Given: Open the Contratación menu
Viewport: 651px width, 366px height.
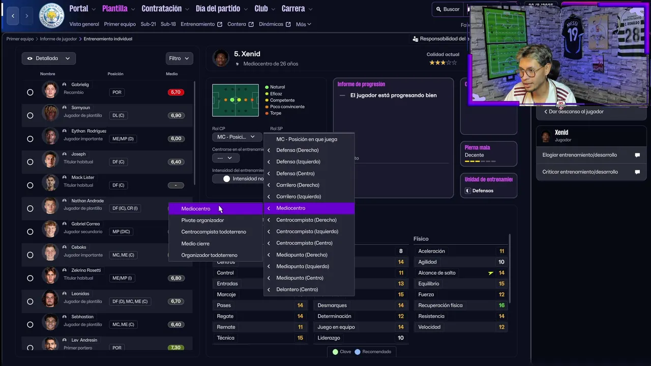Looking at the screenshot, I should pyautogui.click(x=165, y=9).
